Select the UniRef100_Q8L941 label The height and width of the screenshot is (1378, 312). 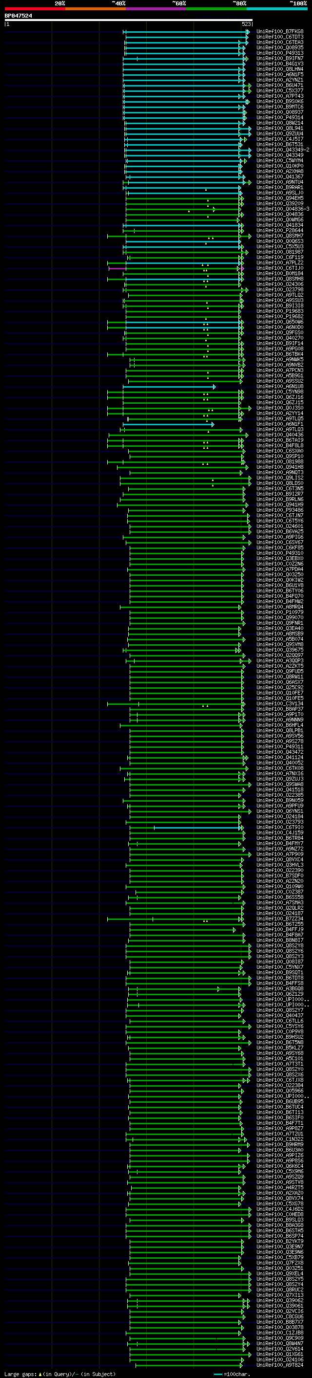(280, 129)
